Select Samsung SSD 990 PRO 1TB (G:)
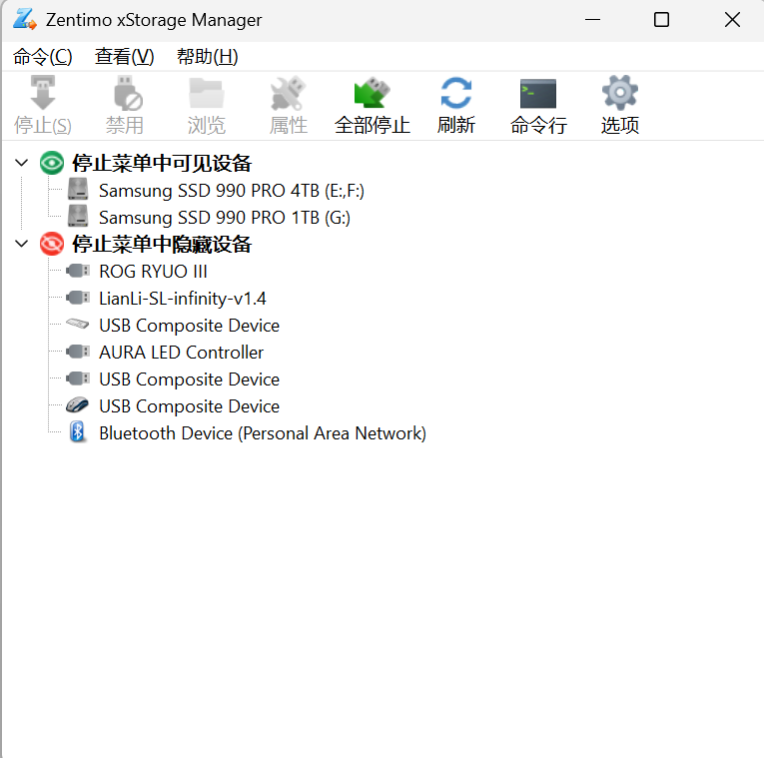This screenshot has width=764, height=758. 225,218
